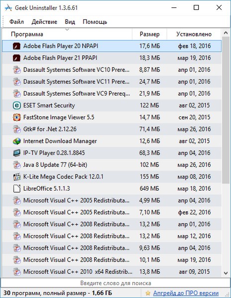Sort by the Программа column header

[x=67, y=34]
